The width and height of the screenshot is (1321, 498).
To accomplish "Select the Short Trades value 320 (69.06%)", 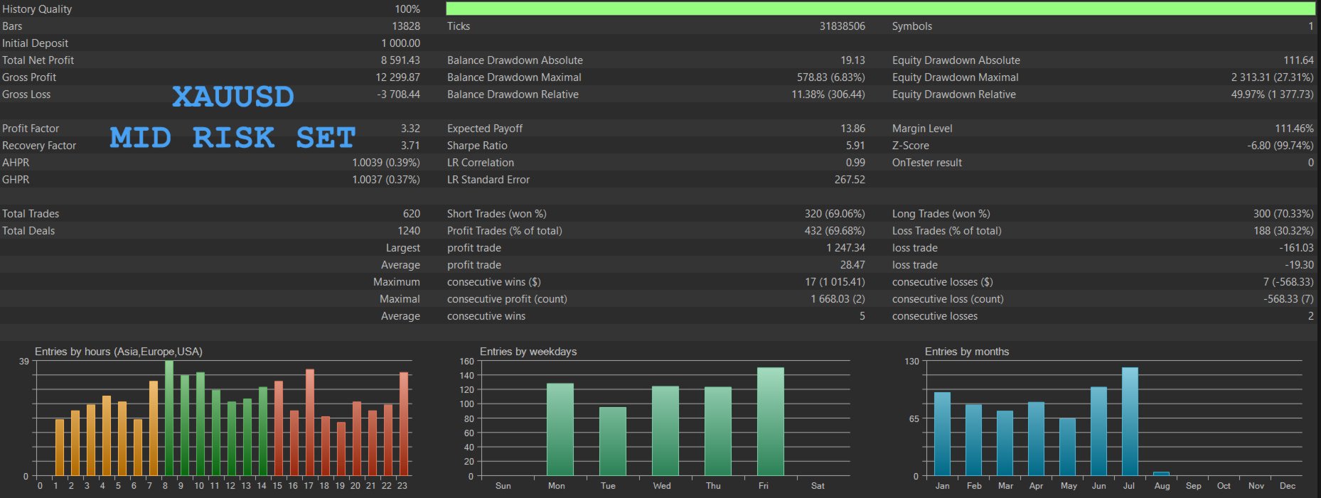I will (835, 214).
